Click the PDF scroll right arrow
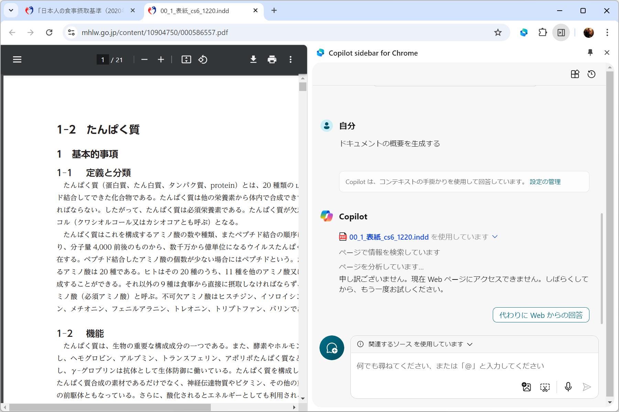This screenshot has height=412, width=619. 294,408
